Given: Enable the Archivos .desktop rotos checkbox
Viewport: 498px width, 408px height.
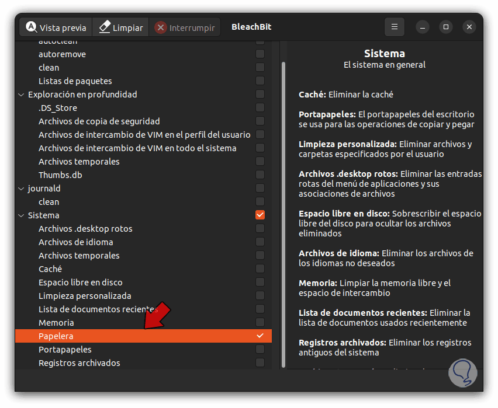Looking at the screenshot, I should [260, 228].
